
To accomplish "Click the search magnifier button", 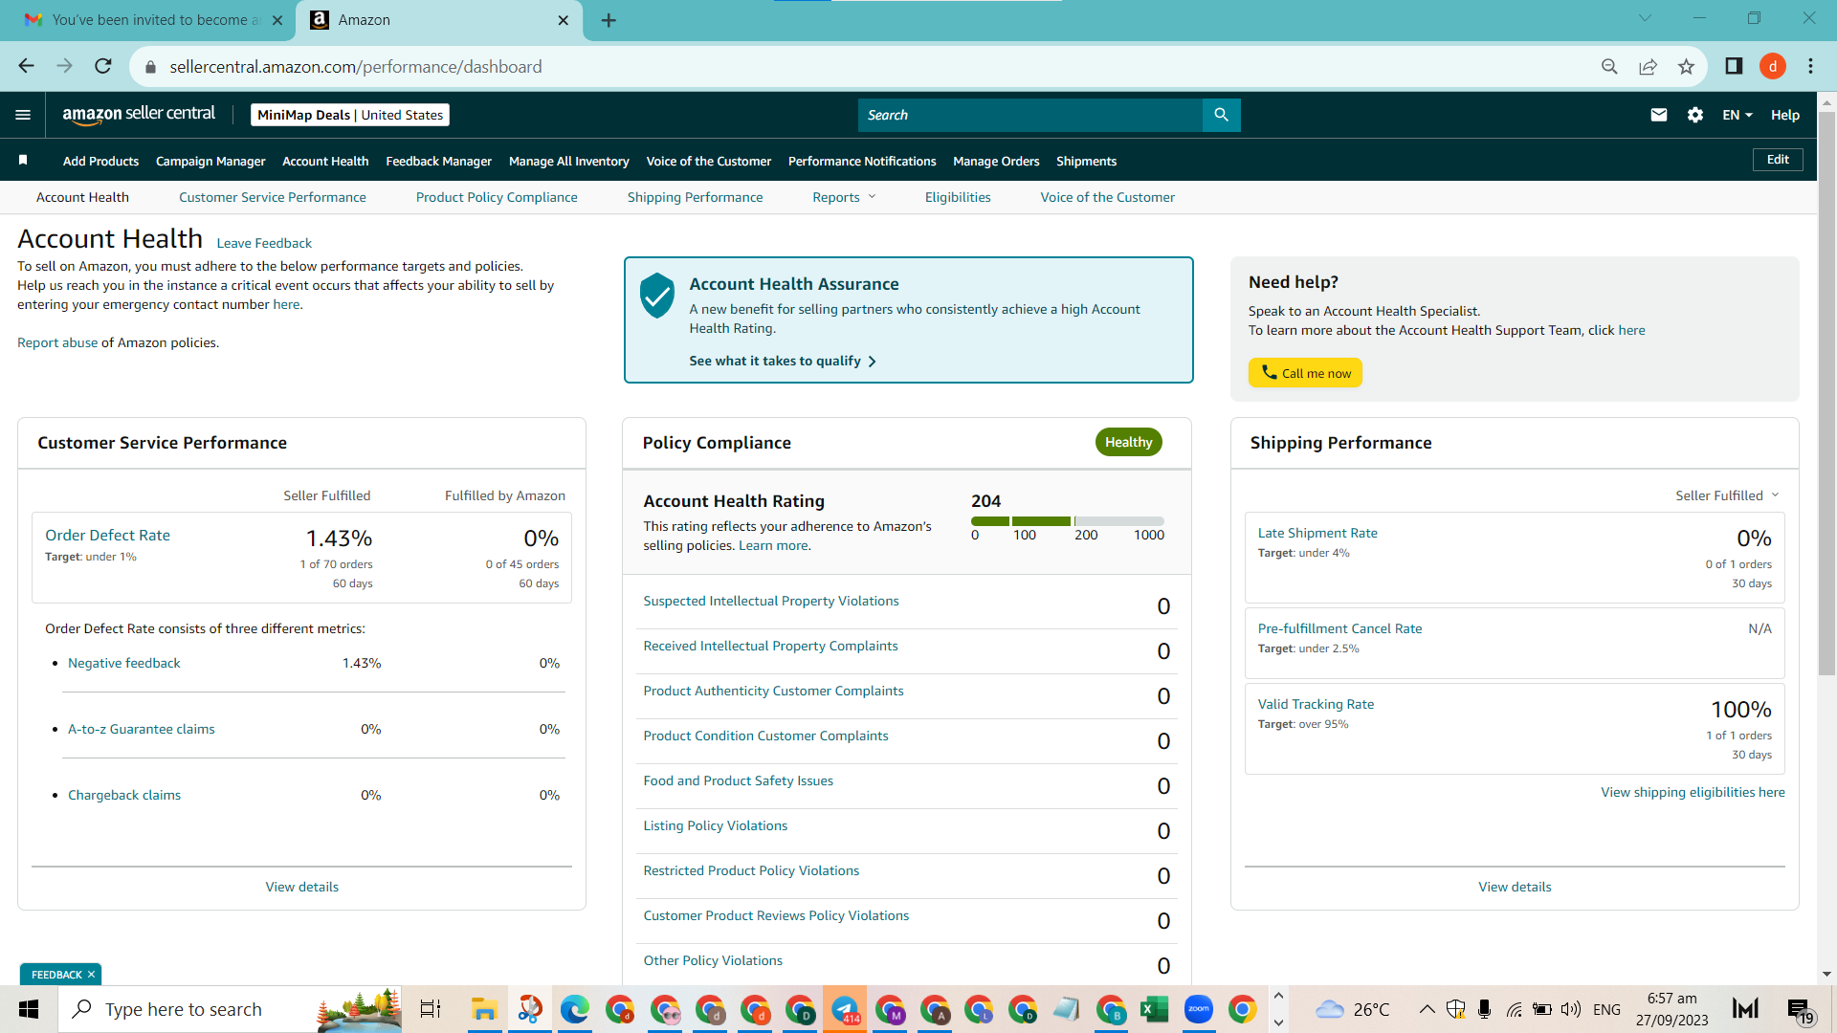I will coord(1221,115).
